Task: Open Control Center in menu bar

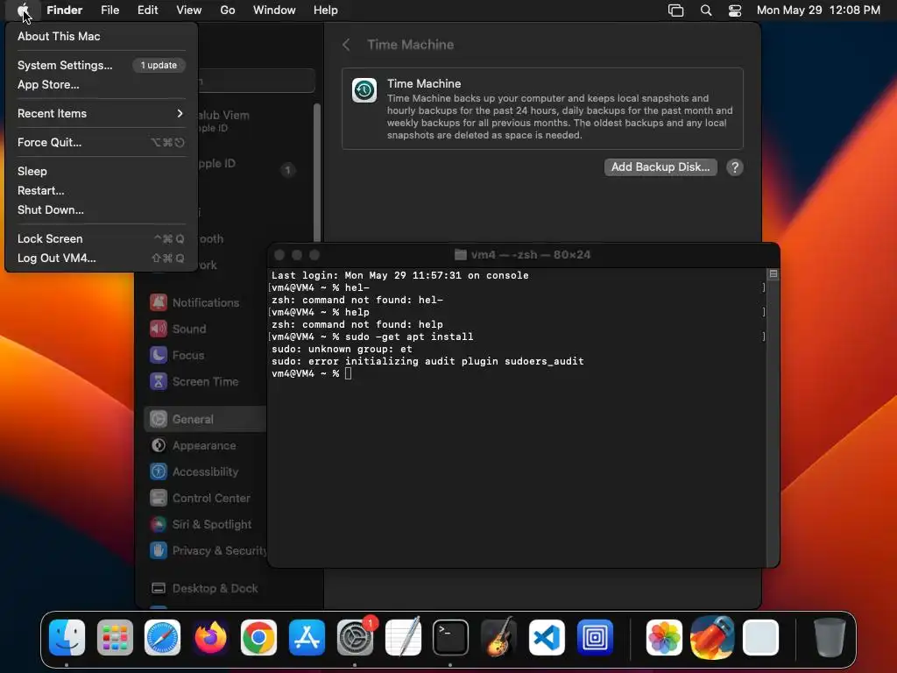Action: click(735, 11)
